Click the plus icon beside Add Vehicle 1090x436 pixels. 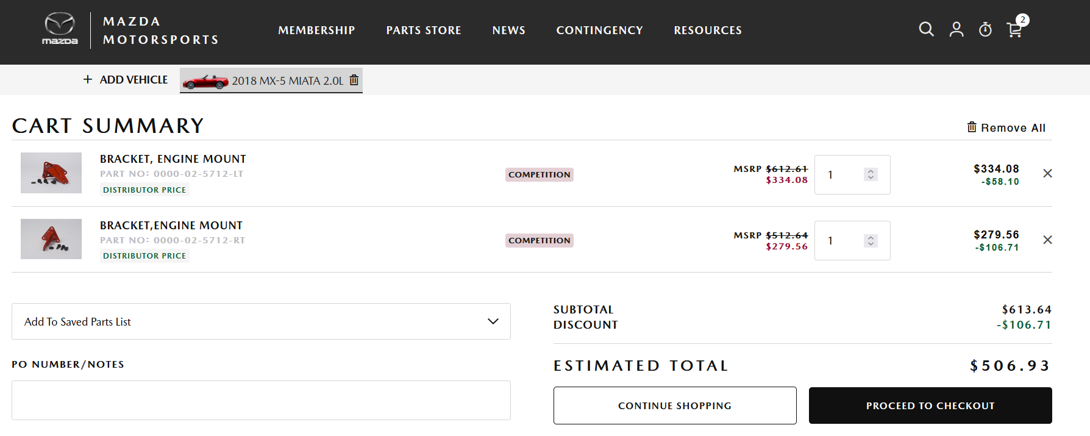pyautogui.click(x=88, y=79)
